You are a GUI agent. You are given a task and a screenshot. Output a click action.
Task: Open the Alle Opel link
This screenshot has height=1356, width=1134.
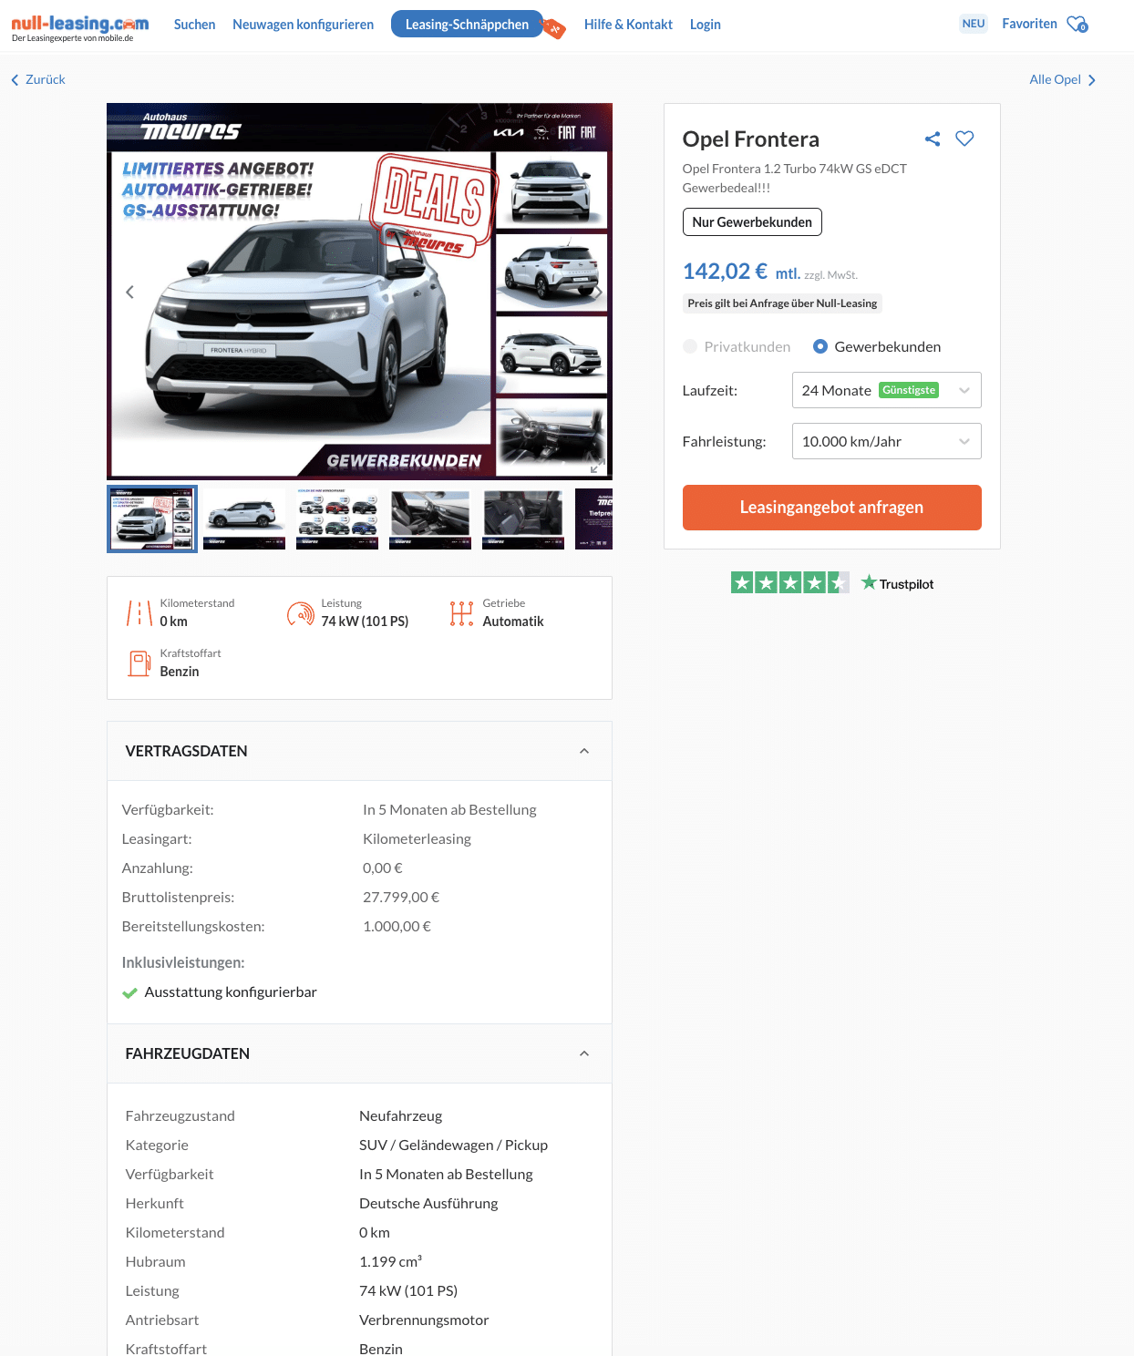(x=1063, y=80)
